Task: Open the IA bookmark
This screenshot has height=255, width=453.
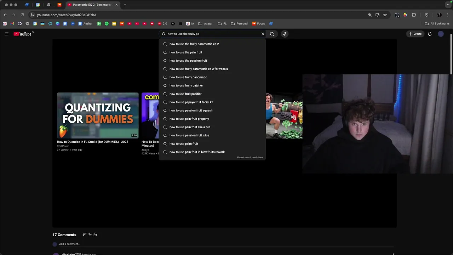Action: coord(190,24)
